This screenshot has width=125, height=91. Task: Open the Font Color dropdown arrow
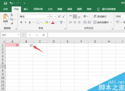click(56, 22)
